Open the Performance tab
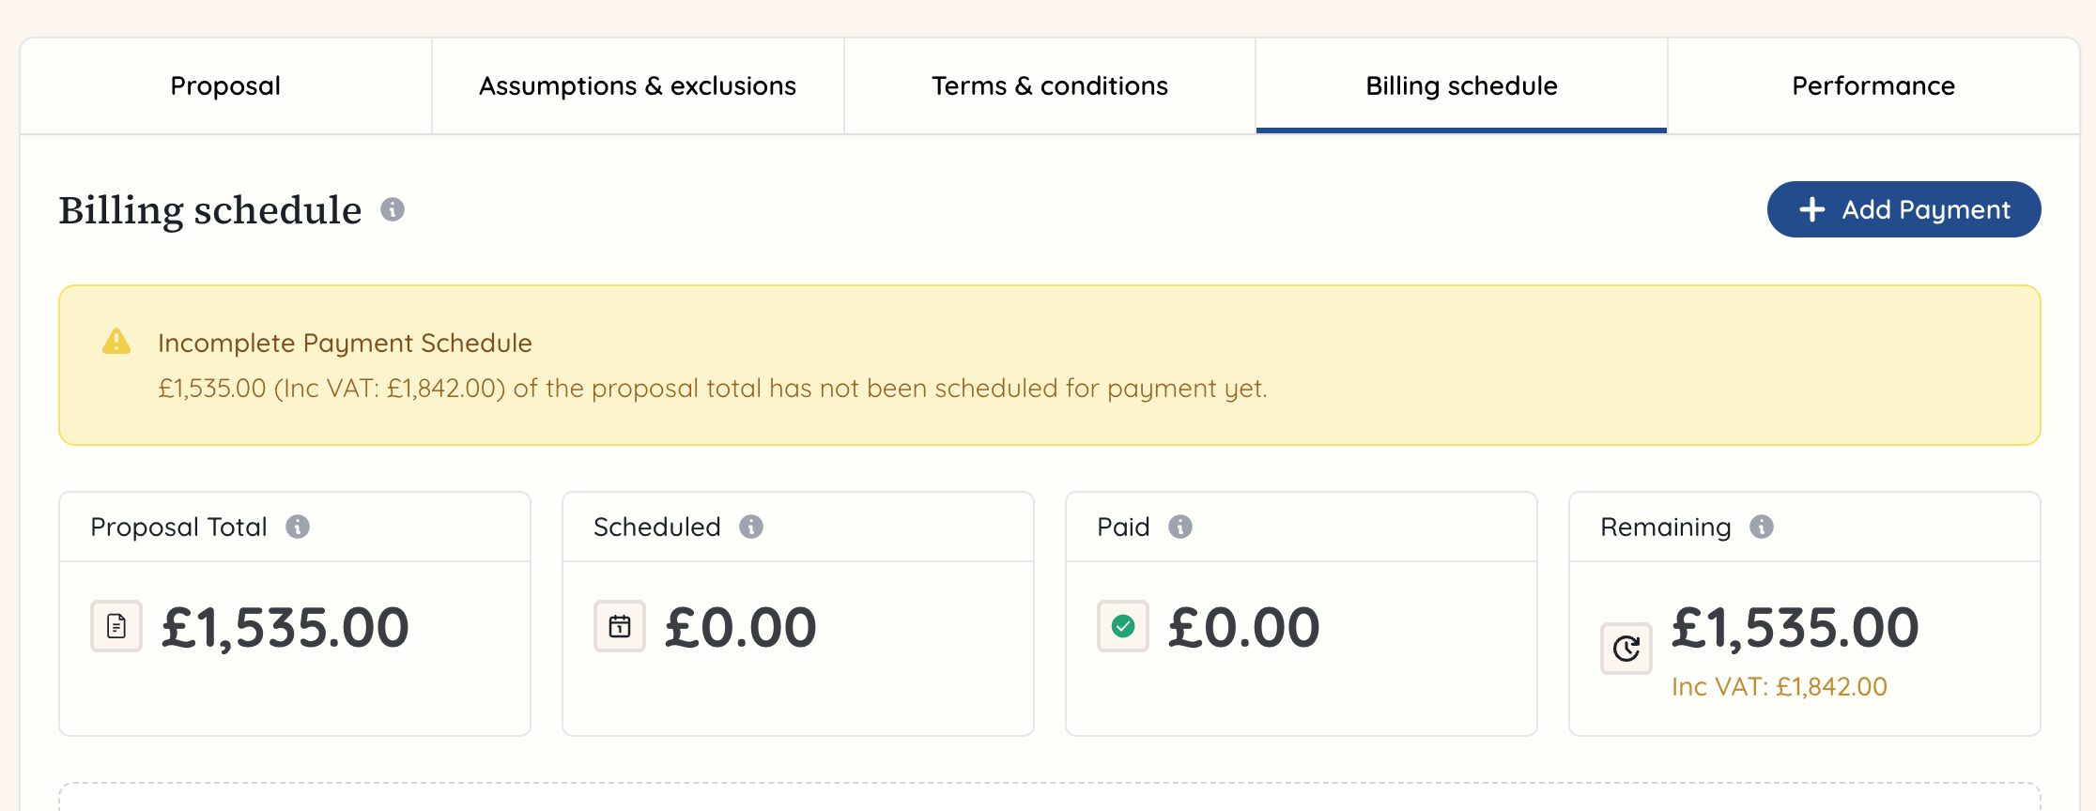 [x=1872, y=85]
